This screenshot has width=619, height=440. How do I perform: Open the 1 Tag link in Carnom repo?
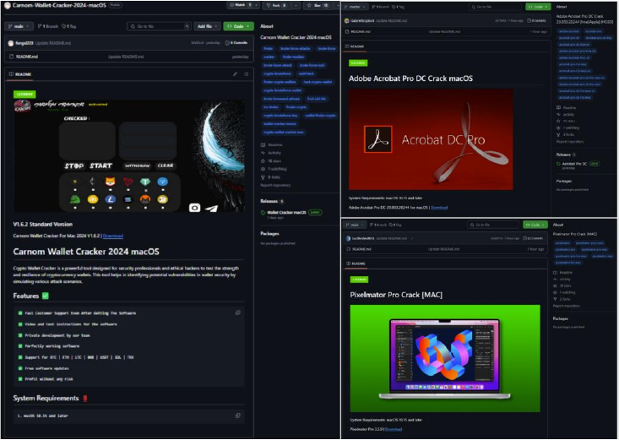[69, 26]
